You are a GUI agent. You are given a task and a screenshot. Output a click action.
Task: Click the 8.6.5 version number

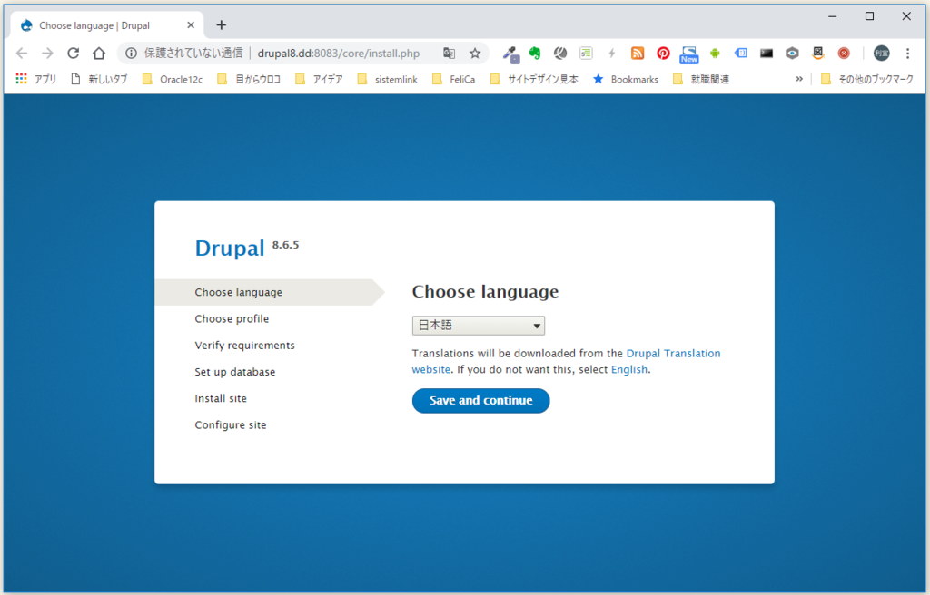[x=285, y=245]
